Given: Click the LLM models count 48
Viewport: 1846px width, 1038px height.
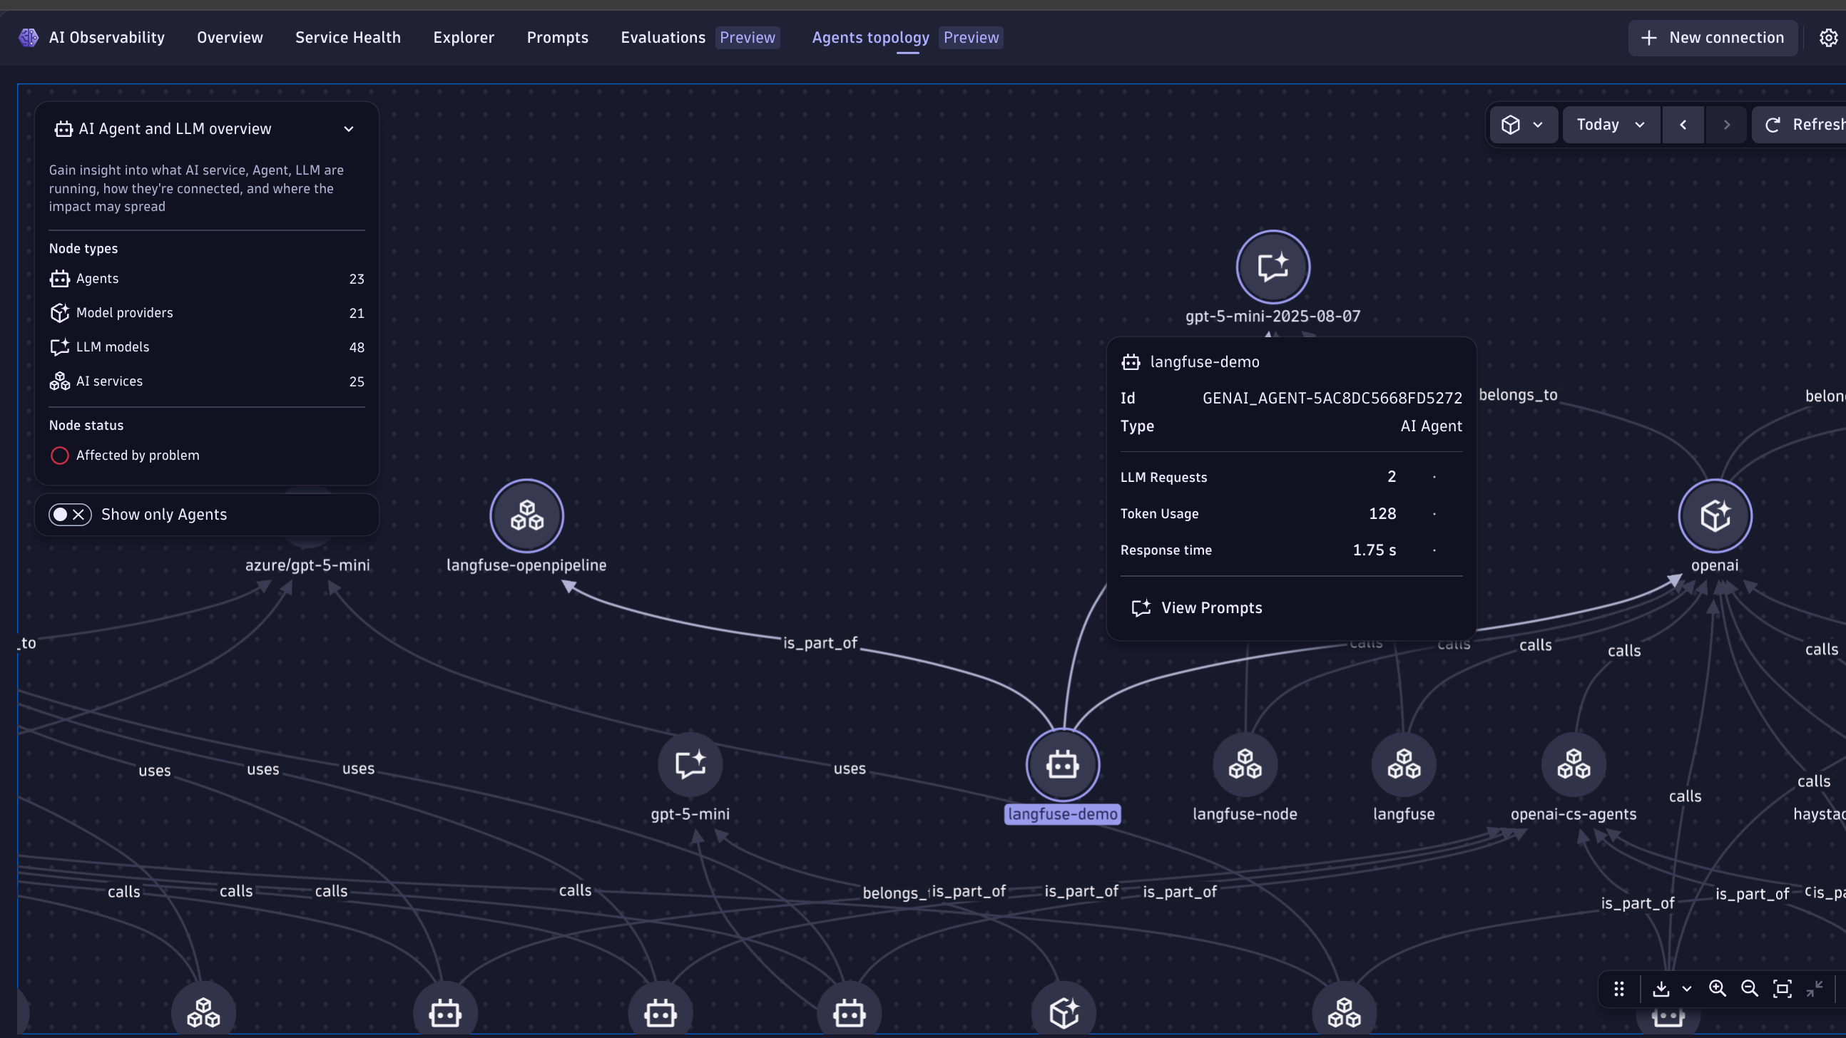Looking at the screenshot, I should [357, 347].
